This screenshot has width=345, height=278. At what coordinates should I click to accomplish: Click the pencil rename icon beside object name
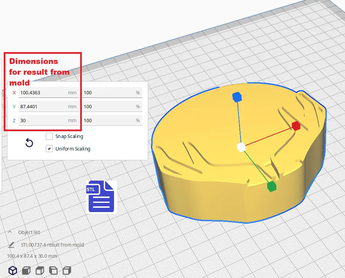pos(11,245)
